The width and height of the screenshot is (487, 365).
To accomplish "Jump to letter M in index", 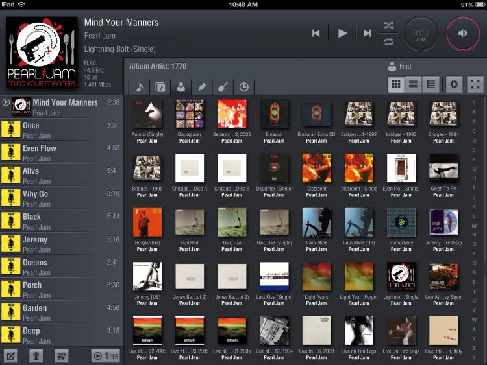I will 474,226.
